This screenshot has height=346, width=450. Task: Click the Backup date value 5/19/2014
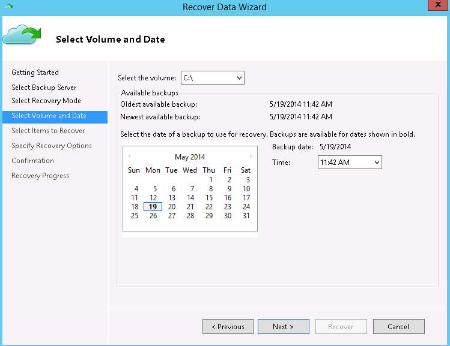coord(335,147)
